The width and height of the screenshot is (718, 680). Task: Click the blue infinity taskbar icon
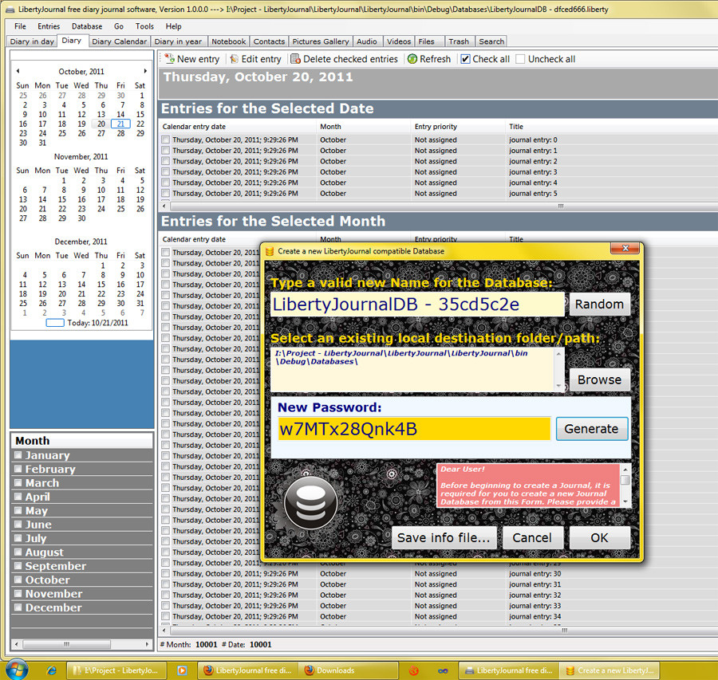[443, 671]
